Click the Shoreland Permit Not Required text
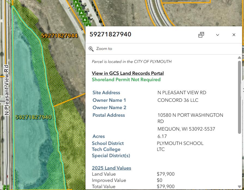Viewport: 244px width, 190px height. click(126, 80)
